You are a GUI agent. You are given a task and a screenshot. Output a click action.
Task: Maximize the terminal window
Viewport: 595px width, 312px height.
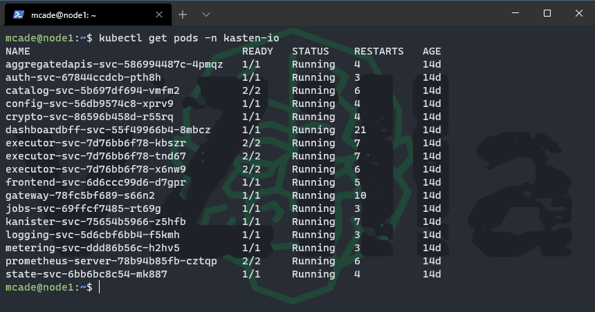(547, 13)
